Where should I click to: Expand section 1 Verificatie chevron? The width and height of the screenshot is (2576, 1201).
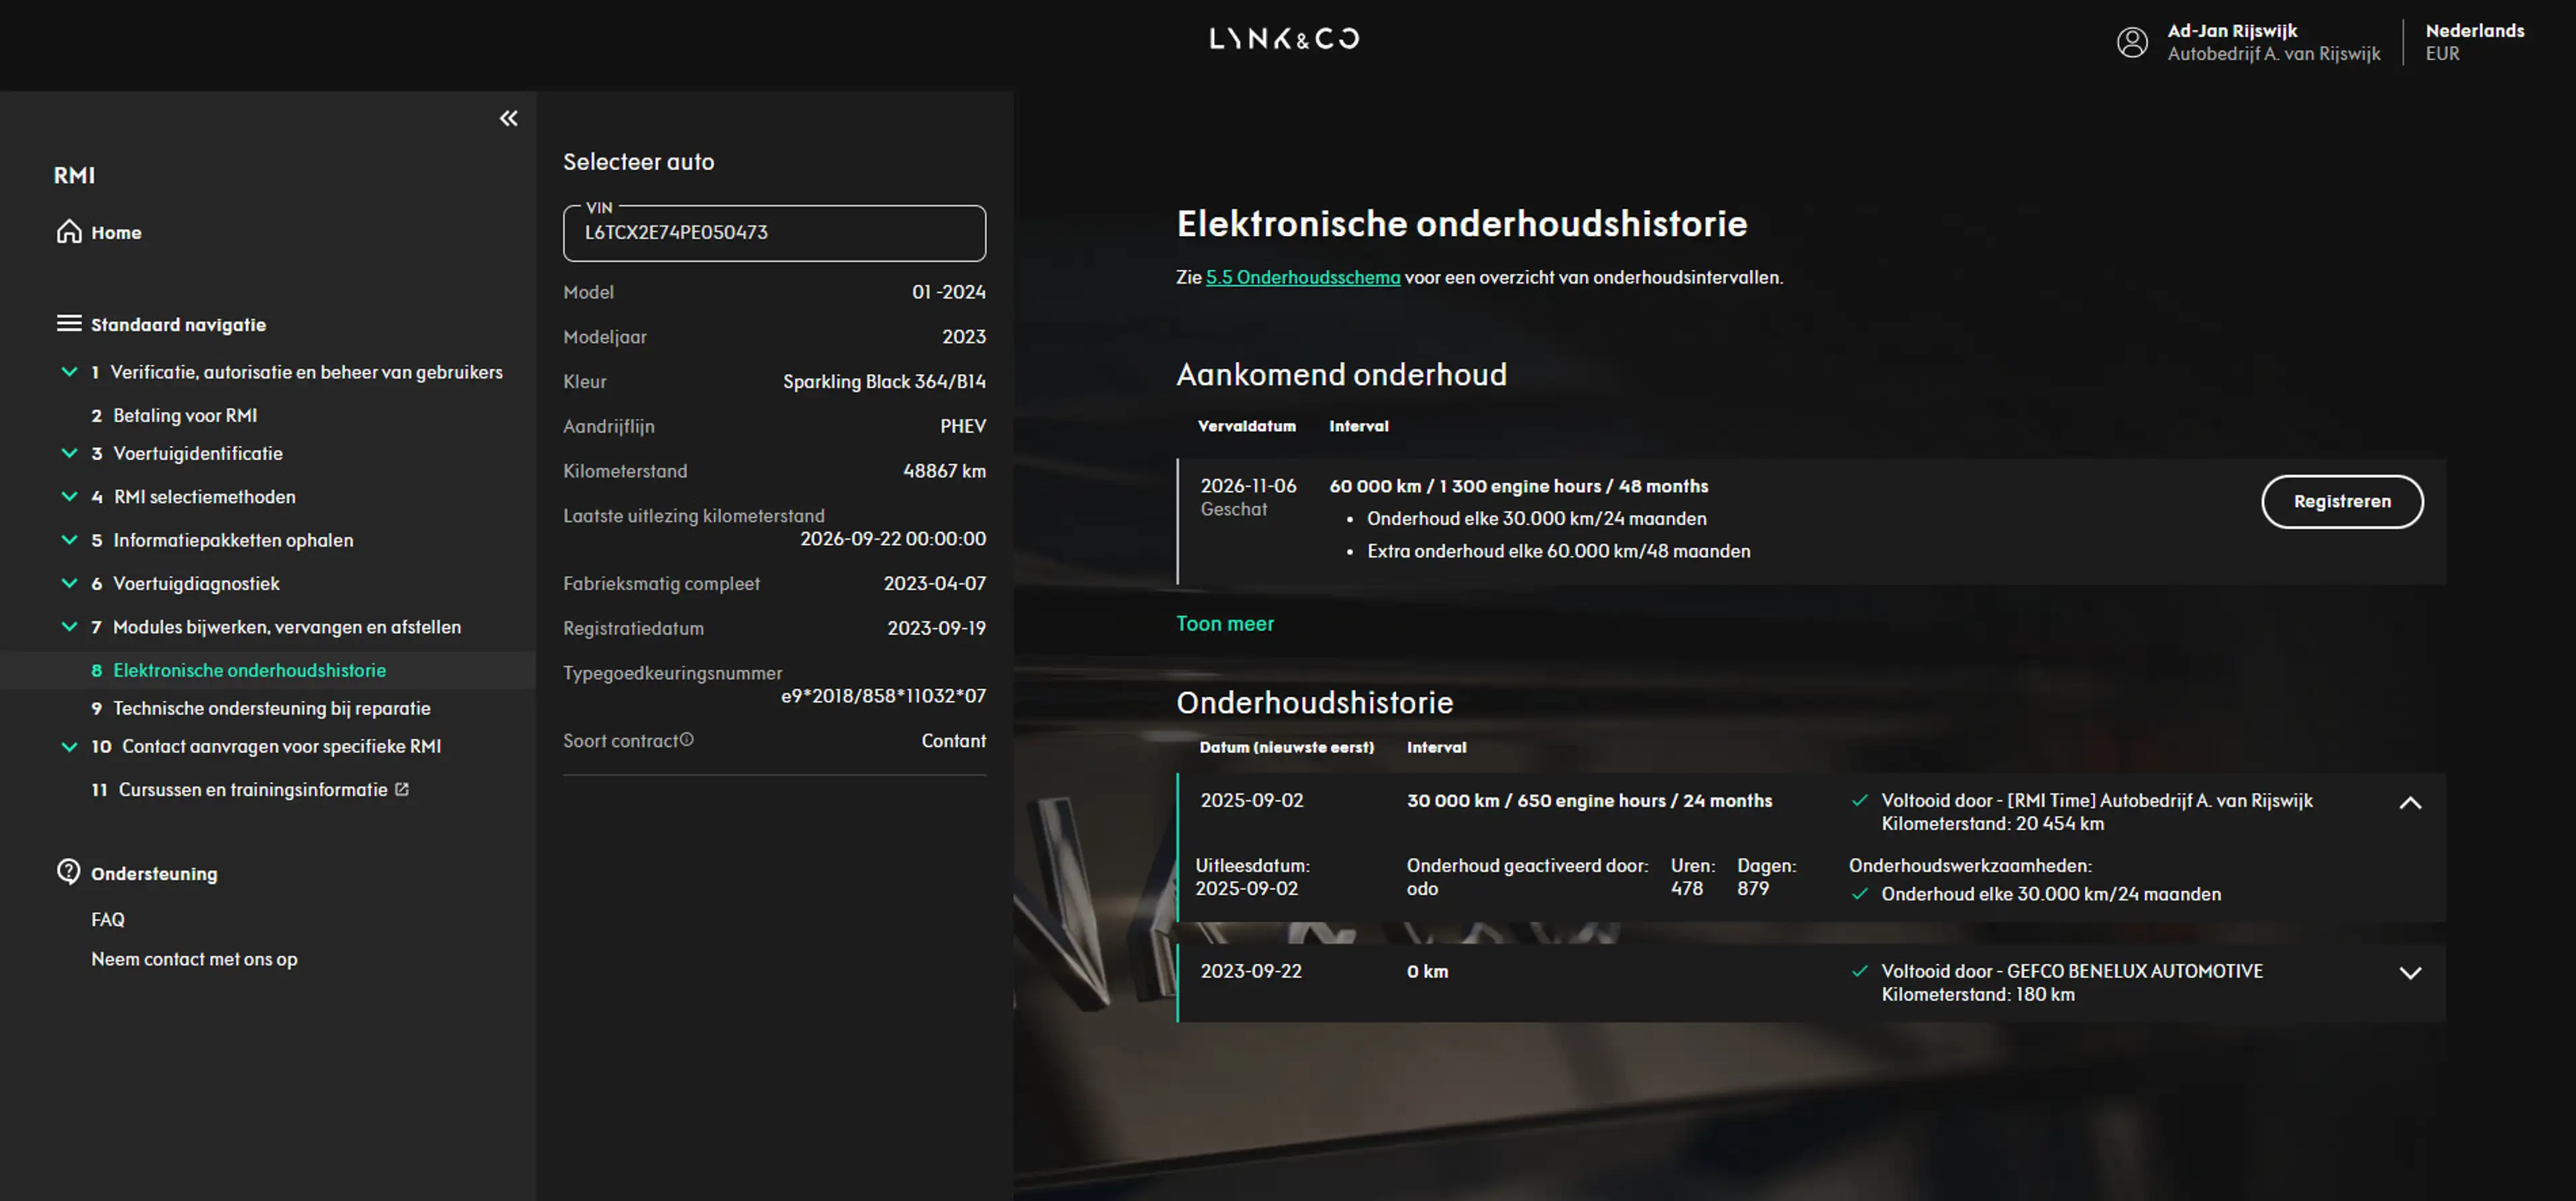click(69, 372)
